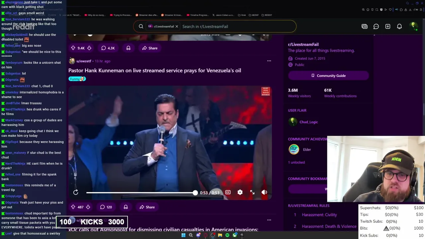Viewport: 425px width, 239px height.
Task: Open Epic Games launcher from taskbar
Action: (x=242, y=235)
